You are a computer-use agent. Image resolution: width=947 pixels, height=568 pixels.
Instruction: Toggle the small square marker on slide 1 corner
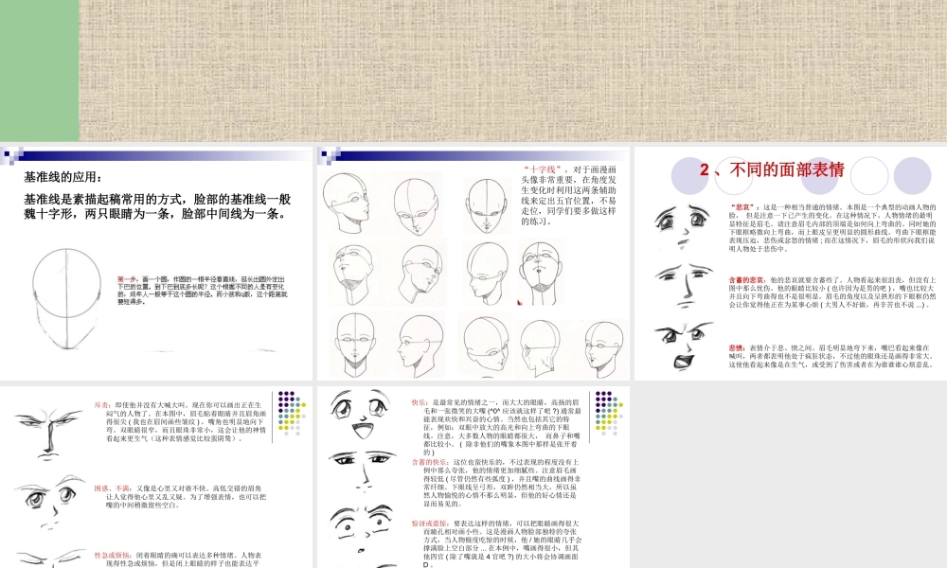tap(7, 154)
